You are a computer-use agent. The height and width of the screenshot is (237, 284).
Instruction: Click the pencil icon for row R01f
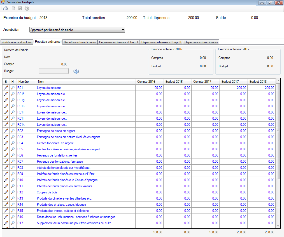pyautogui.click(x=6, y=94)
